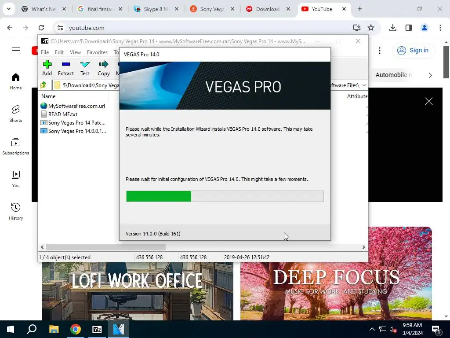The width and height of the screenshot is (450, 338).
Task: Open Chrome tab search dropdown
Action: coord(9,9)
